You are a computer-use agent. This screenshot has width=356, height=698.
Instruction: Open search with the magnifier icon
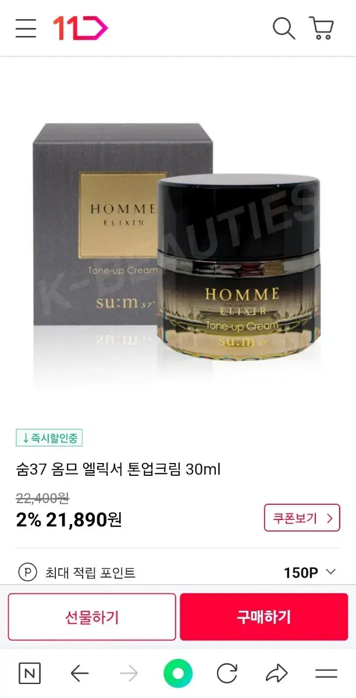(x=284, y=28)
